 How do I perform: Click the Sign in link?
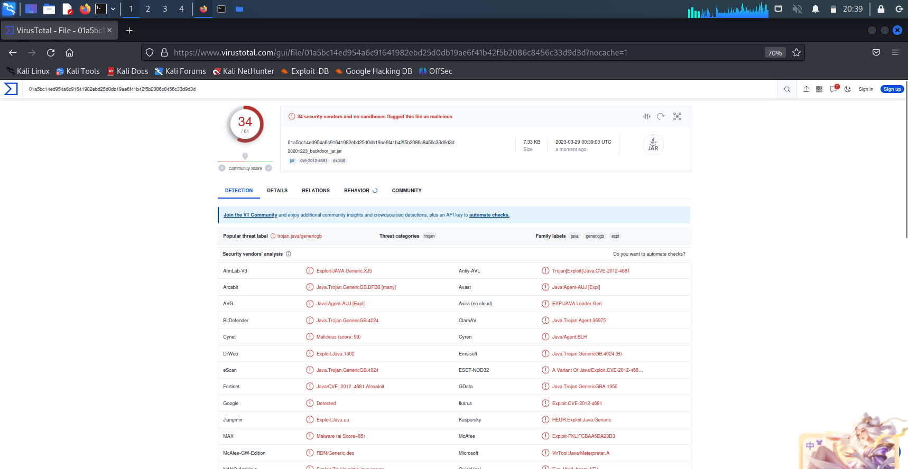tap(866, 89)
